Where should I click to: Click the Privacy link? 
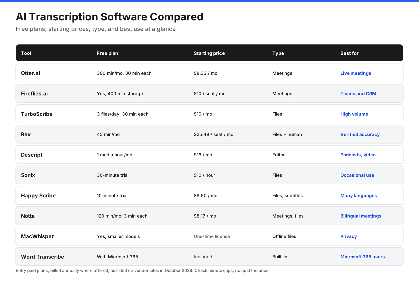pos(349,236)
